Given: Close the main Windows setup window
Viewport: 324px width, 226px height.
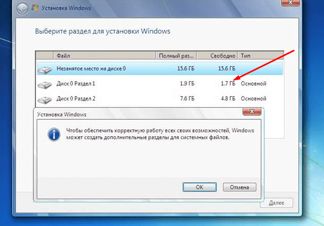Looking at the screenshot, I should 290,3.
